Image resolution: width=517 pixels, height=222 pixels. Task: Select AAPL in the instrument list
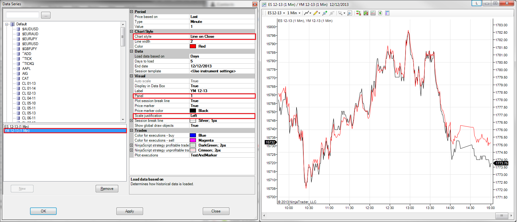pyautogui.click(x=26, y=69)
